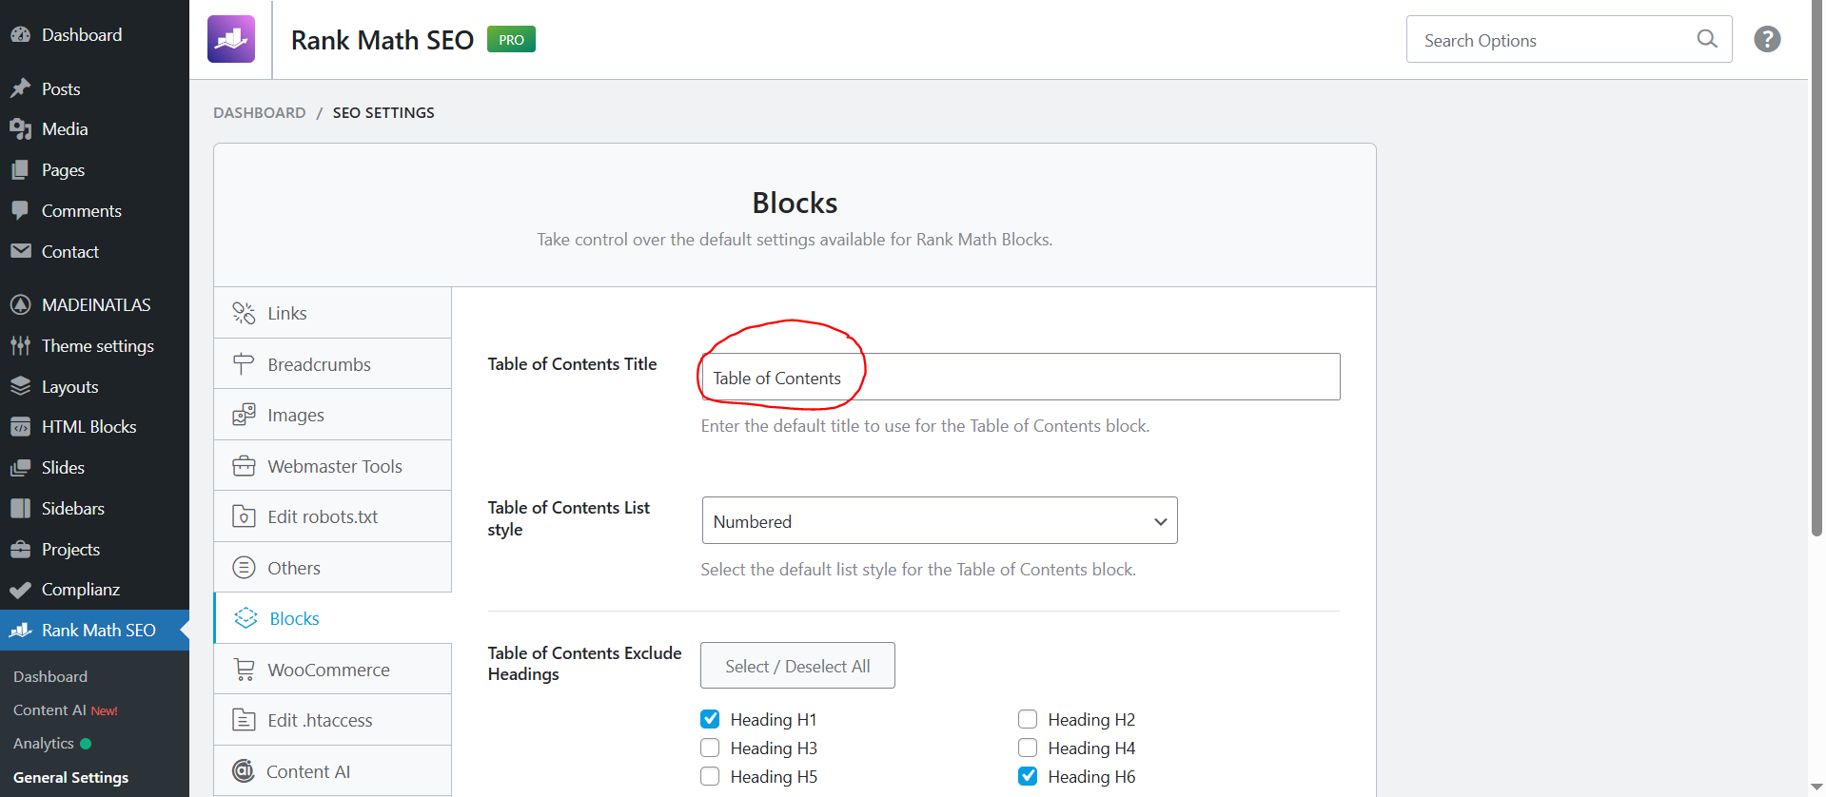Click the SEO SETTINGS breadcrumb text
This screenshot has height=797, width=1826.
383,112
